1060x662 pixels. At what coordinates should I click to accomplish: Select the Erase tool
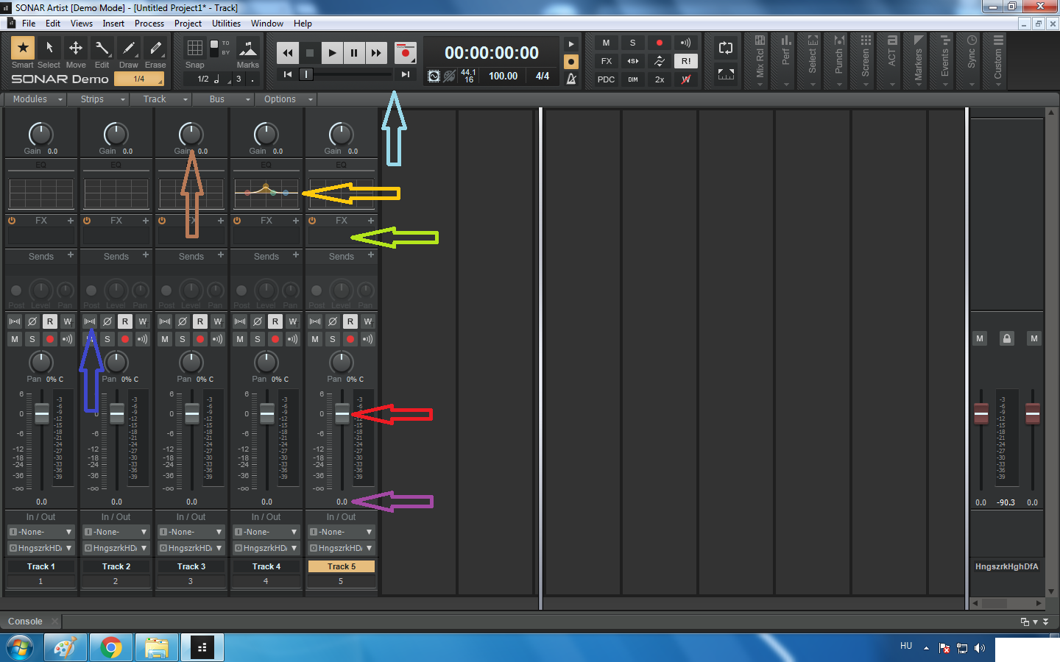click(x=155, y=49)
